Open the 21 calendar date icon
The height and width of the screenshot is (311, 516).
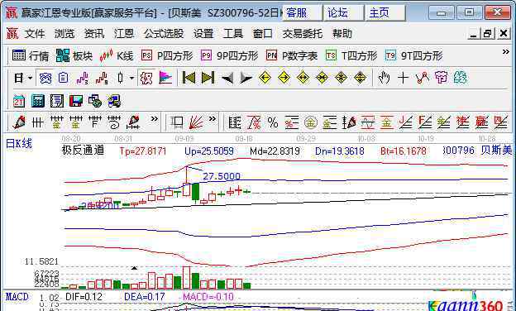tap(19, 101)
